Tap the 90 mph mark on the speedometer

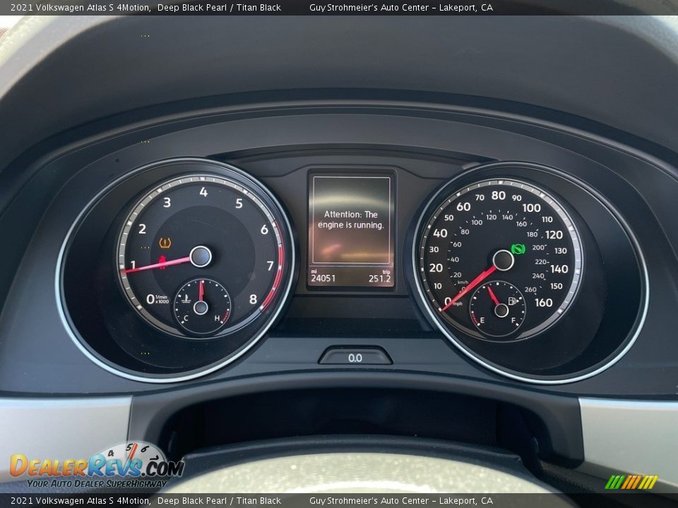coord(516,198)
